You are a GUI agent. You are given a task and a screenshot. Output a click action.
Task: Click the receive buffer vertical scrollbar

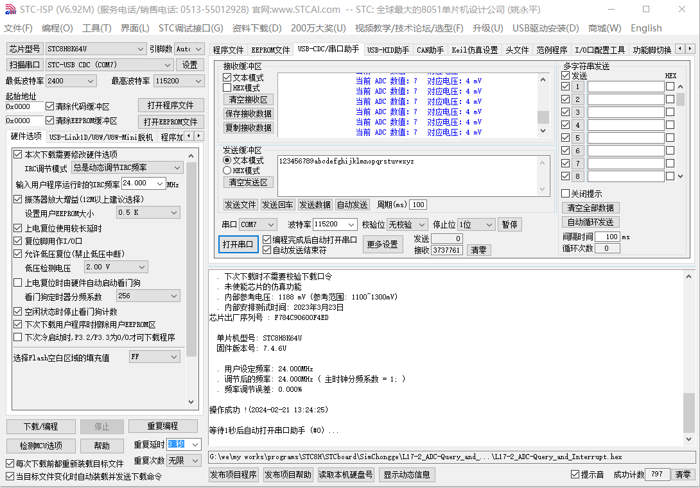[x=543, y=105]
